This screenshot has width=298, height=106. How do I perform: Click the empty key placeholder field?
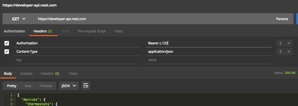click(x=77, y=60)
